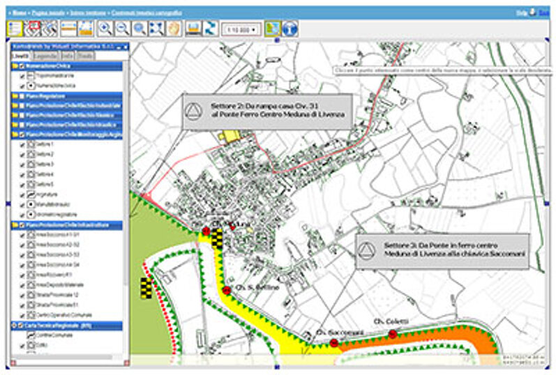Switch to the Info tab

68,55
